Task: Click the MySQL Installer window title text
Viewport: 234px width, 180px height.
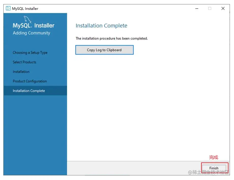Action: 25,9
